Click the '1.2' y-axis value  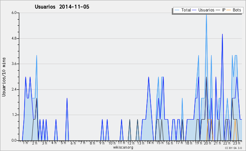[14, 115]
